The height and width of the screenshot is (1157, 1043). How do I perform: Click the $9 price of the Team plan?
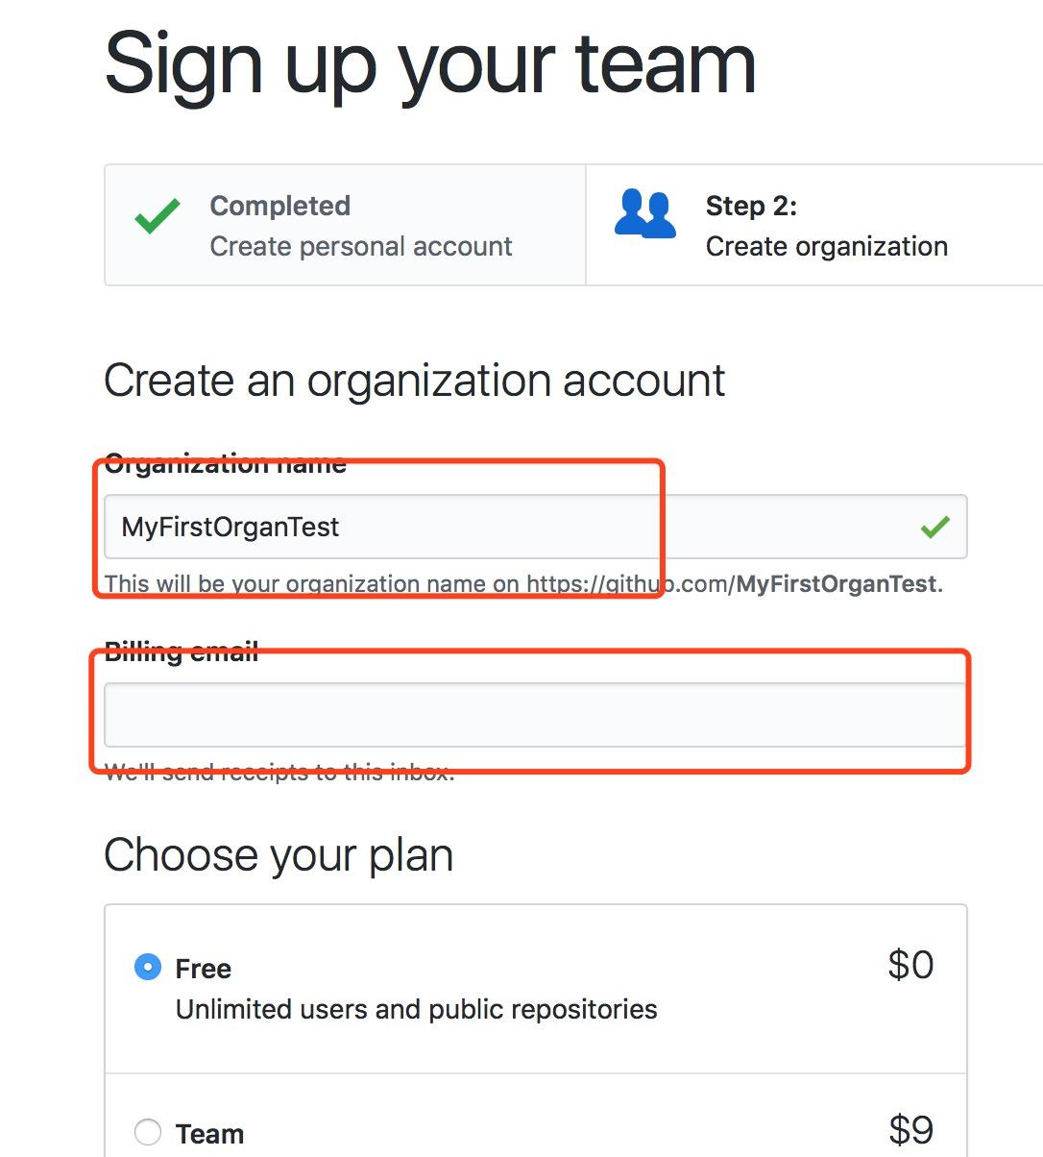pos(910,1130)
